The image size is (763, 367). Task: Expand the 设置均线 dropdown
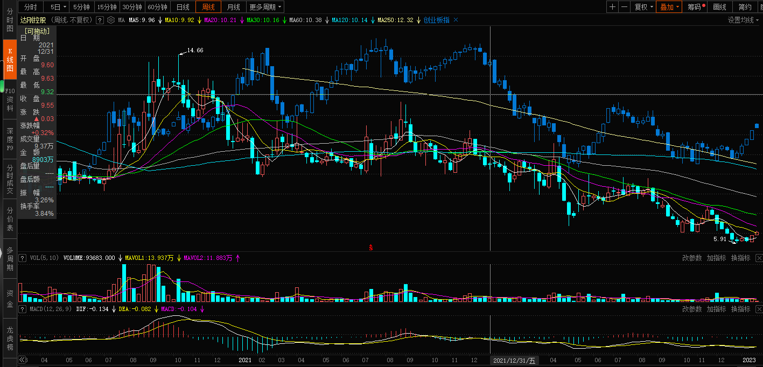click(744, 20)
